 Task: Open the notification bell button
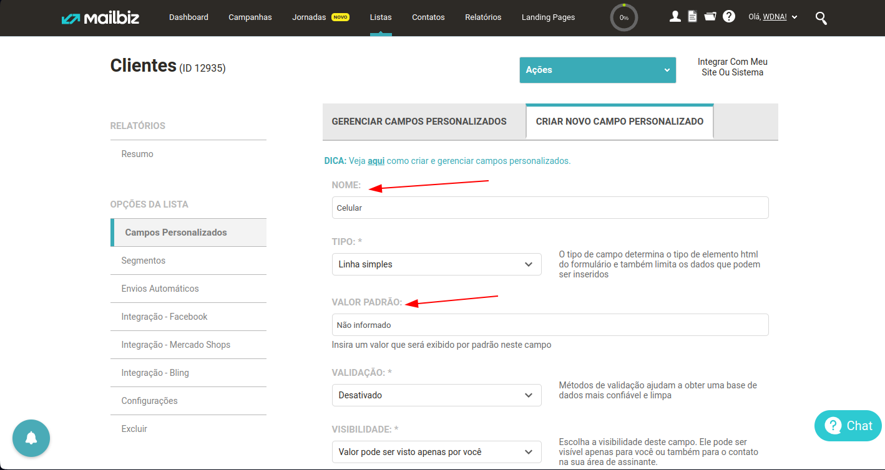(x=31, y=438)
